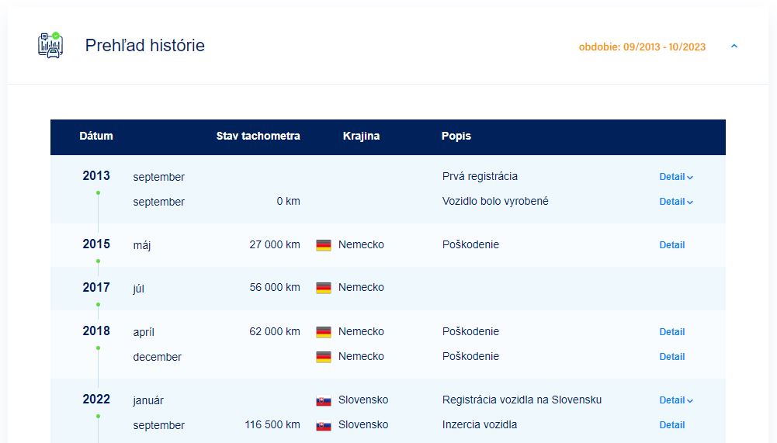This screenshot has width=777, height=443.
Task: Select the 2013 year label
Action: [x=96, y=176]
